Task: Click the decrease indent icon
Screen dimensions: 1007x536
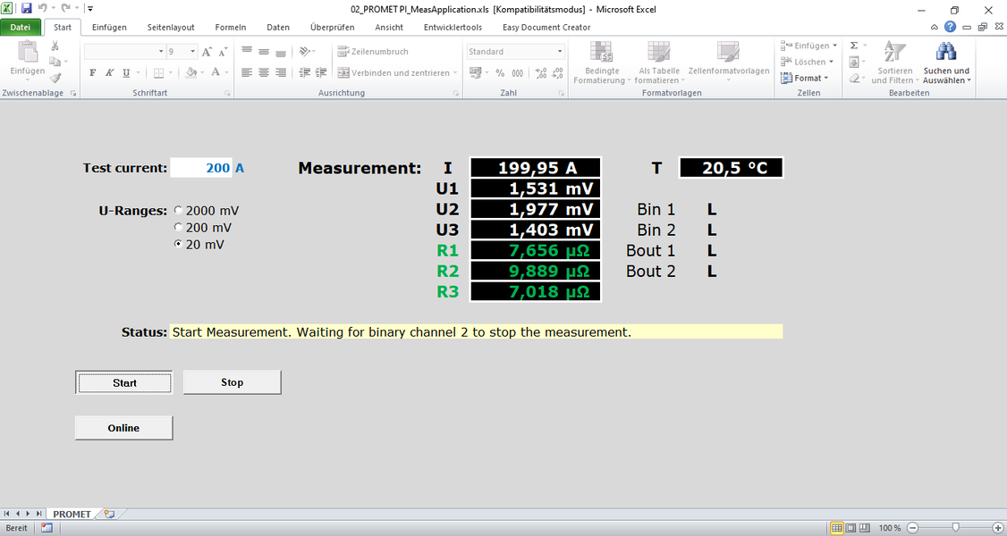Action: [x=304, y=73]
